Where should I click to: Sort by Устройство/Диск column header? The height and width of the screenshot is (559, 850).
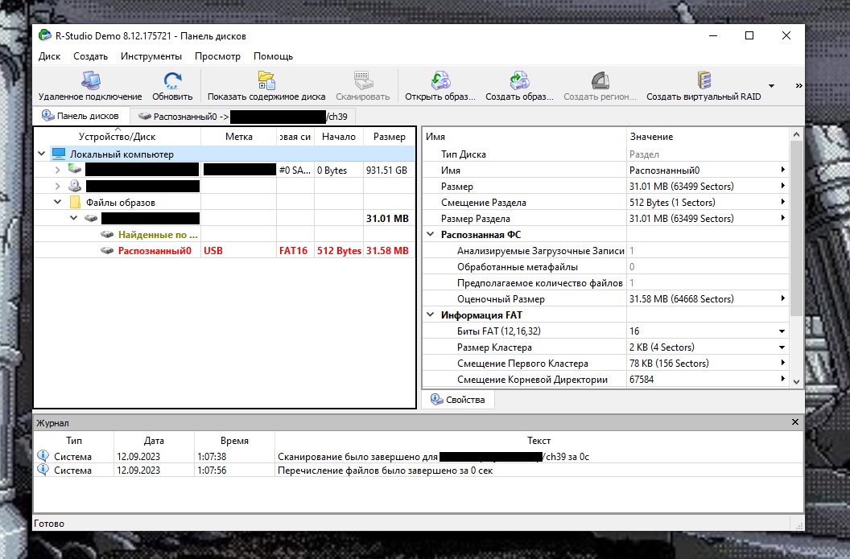pos(117,137)
